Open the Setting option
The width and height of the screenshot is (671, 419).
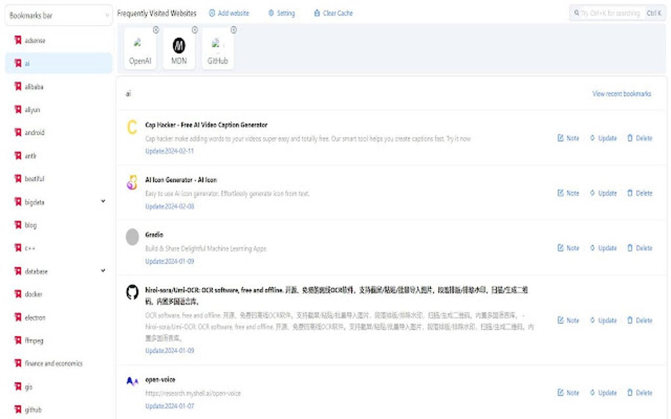pyautogui.click(x=282, y=13)
